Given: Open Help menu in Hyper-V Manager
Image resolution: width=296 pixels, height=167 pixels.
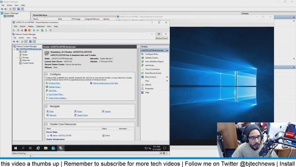Looking at the screenshot, I should [23, 5].
